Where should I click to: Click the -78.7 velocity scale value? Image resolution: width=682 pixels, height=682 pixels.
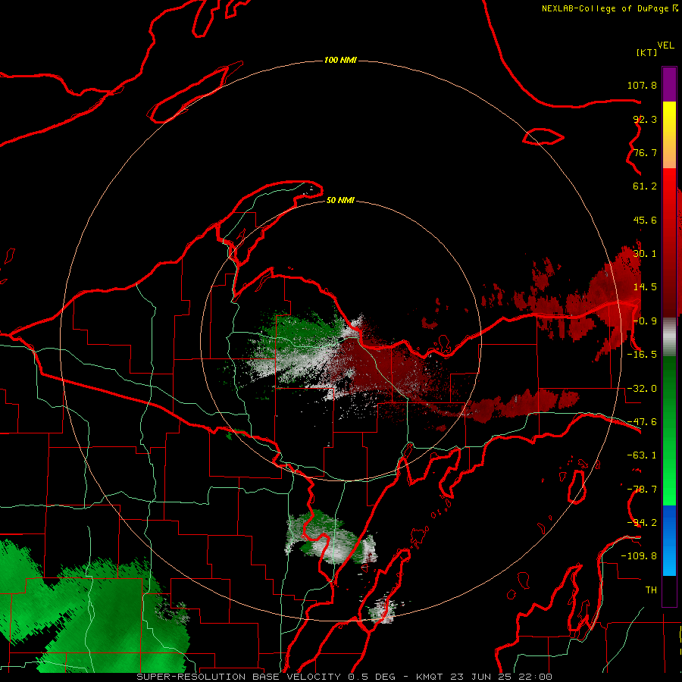642,490
